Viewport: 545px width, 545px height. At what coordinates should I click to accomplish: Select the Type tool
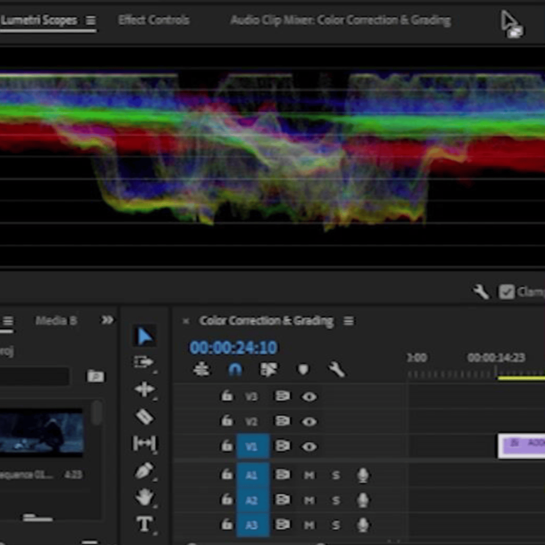coord(144,524)
